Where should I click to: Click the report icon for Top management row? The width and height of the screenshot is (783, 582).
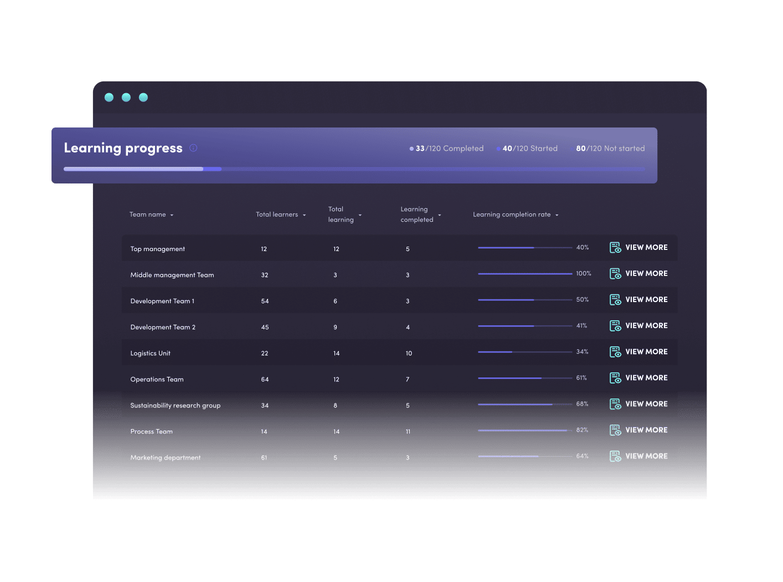pyautogui.click(x=615, y=247)
